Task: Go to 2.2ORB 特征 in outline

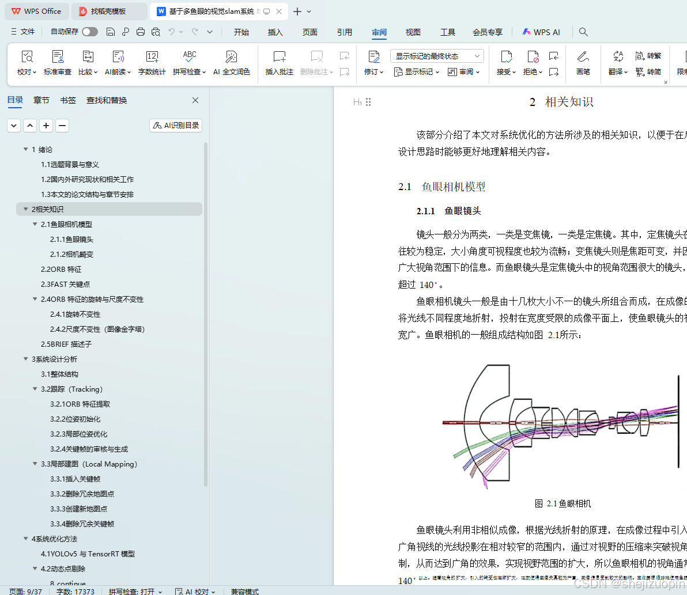Action: [61, 269]
